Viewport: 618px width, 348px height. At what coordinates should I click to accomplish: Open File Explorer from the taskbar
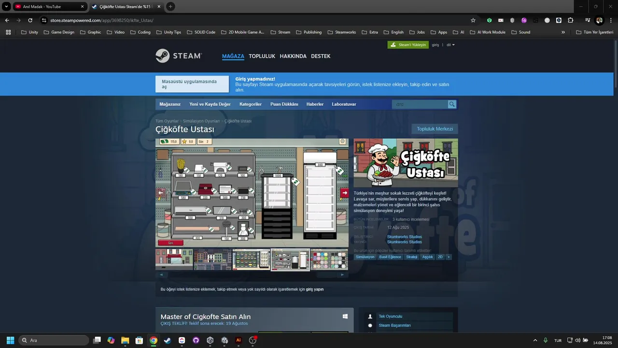click(x=125, y=340)
